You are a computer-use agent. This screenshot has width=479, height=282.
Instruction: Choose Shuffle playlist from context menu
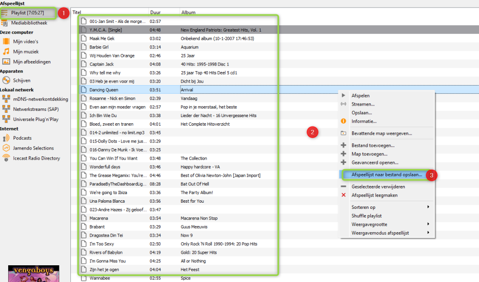(366, 216)
